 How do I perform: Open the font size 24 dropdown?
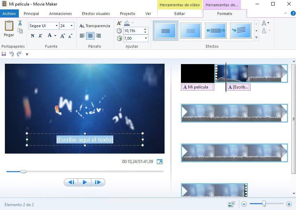click(71, 26)
